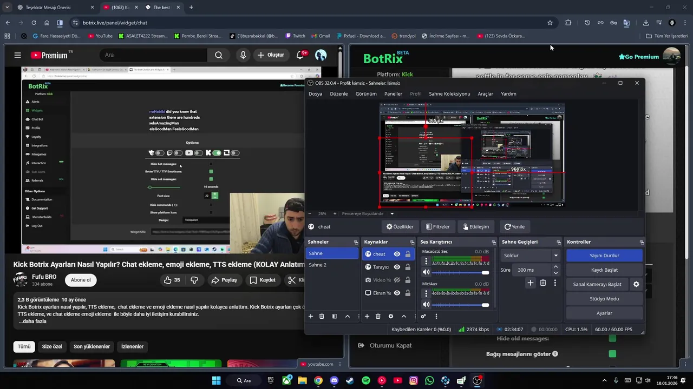Show hidden system tray icons chevron
The height and width of the screenshot is (389, 693).
pos(605,380)
